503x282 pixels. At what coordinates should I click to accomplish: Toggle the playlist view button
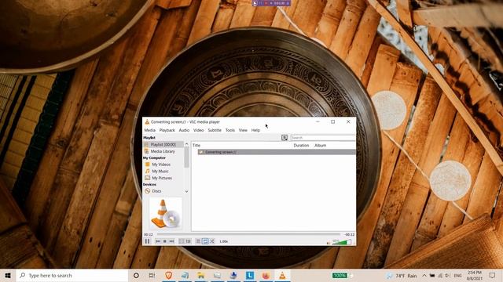(198, 241)
